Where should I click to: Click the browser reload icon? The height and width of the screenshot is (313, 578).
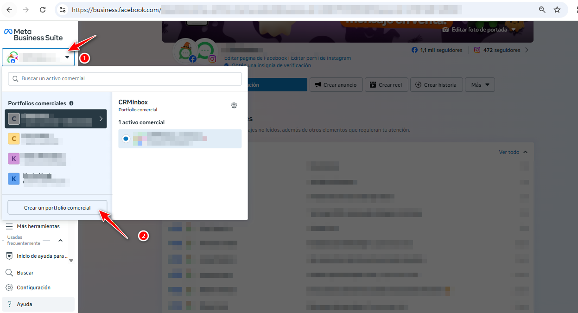coord(43,10)
